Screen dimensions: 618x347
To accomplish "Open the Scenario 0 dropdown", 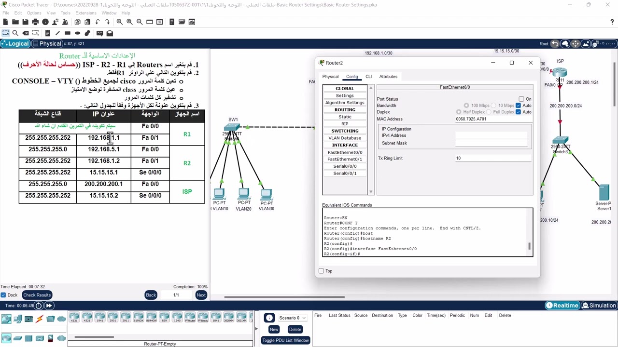I will 293,318.
